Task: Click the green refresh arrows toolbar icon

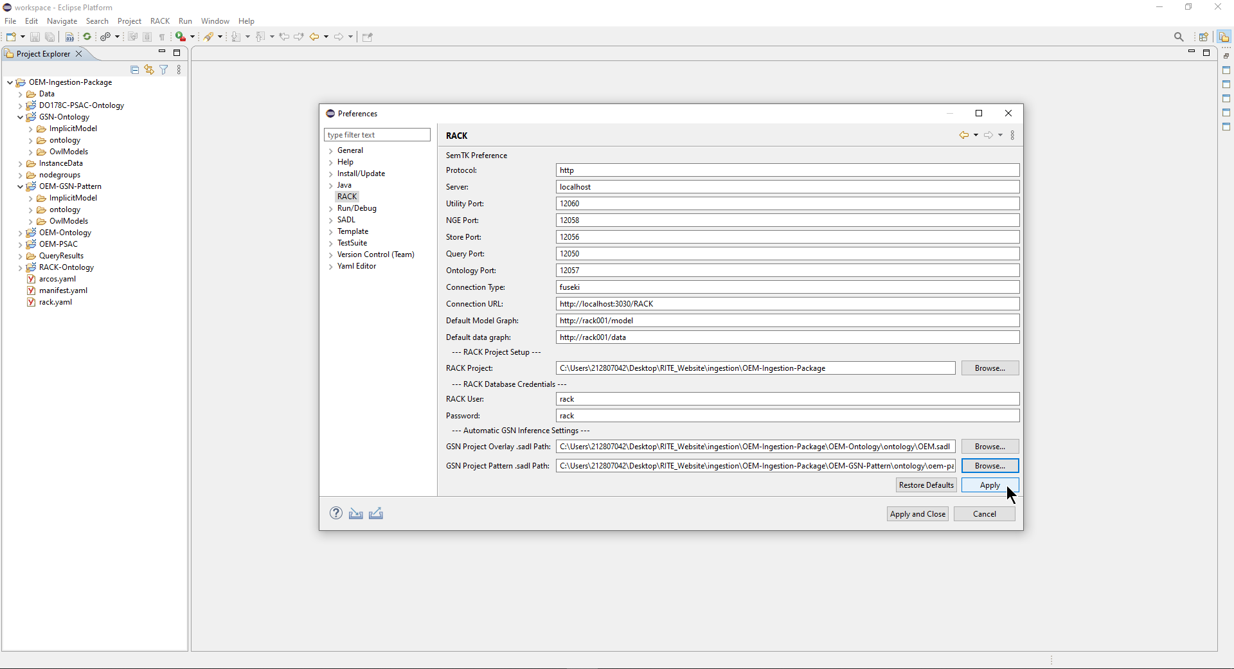Action: 87,37
